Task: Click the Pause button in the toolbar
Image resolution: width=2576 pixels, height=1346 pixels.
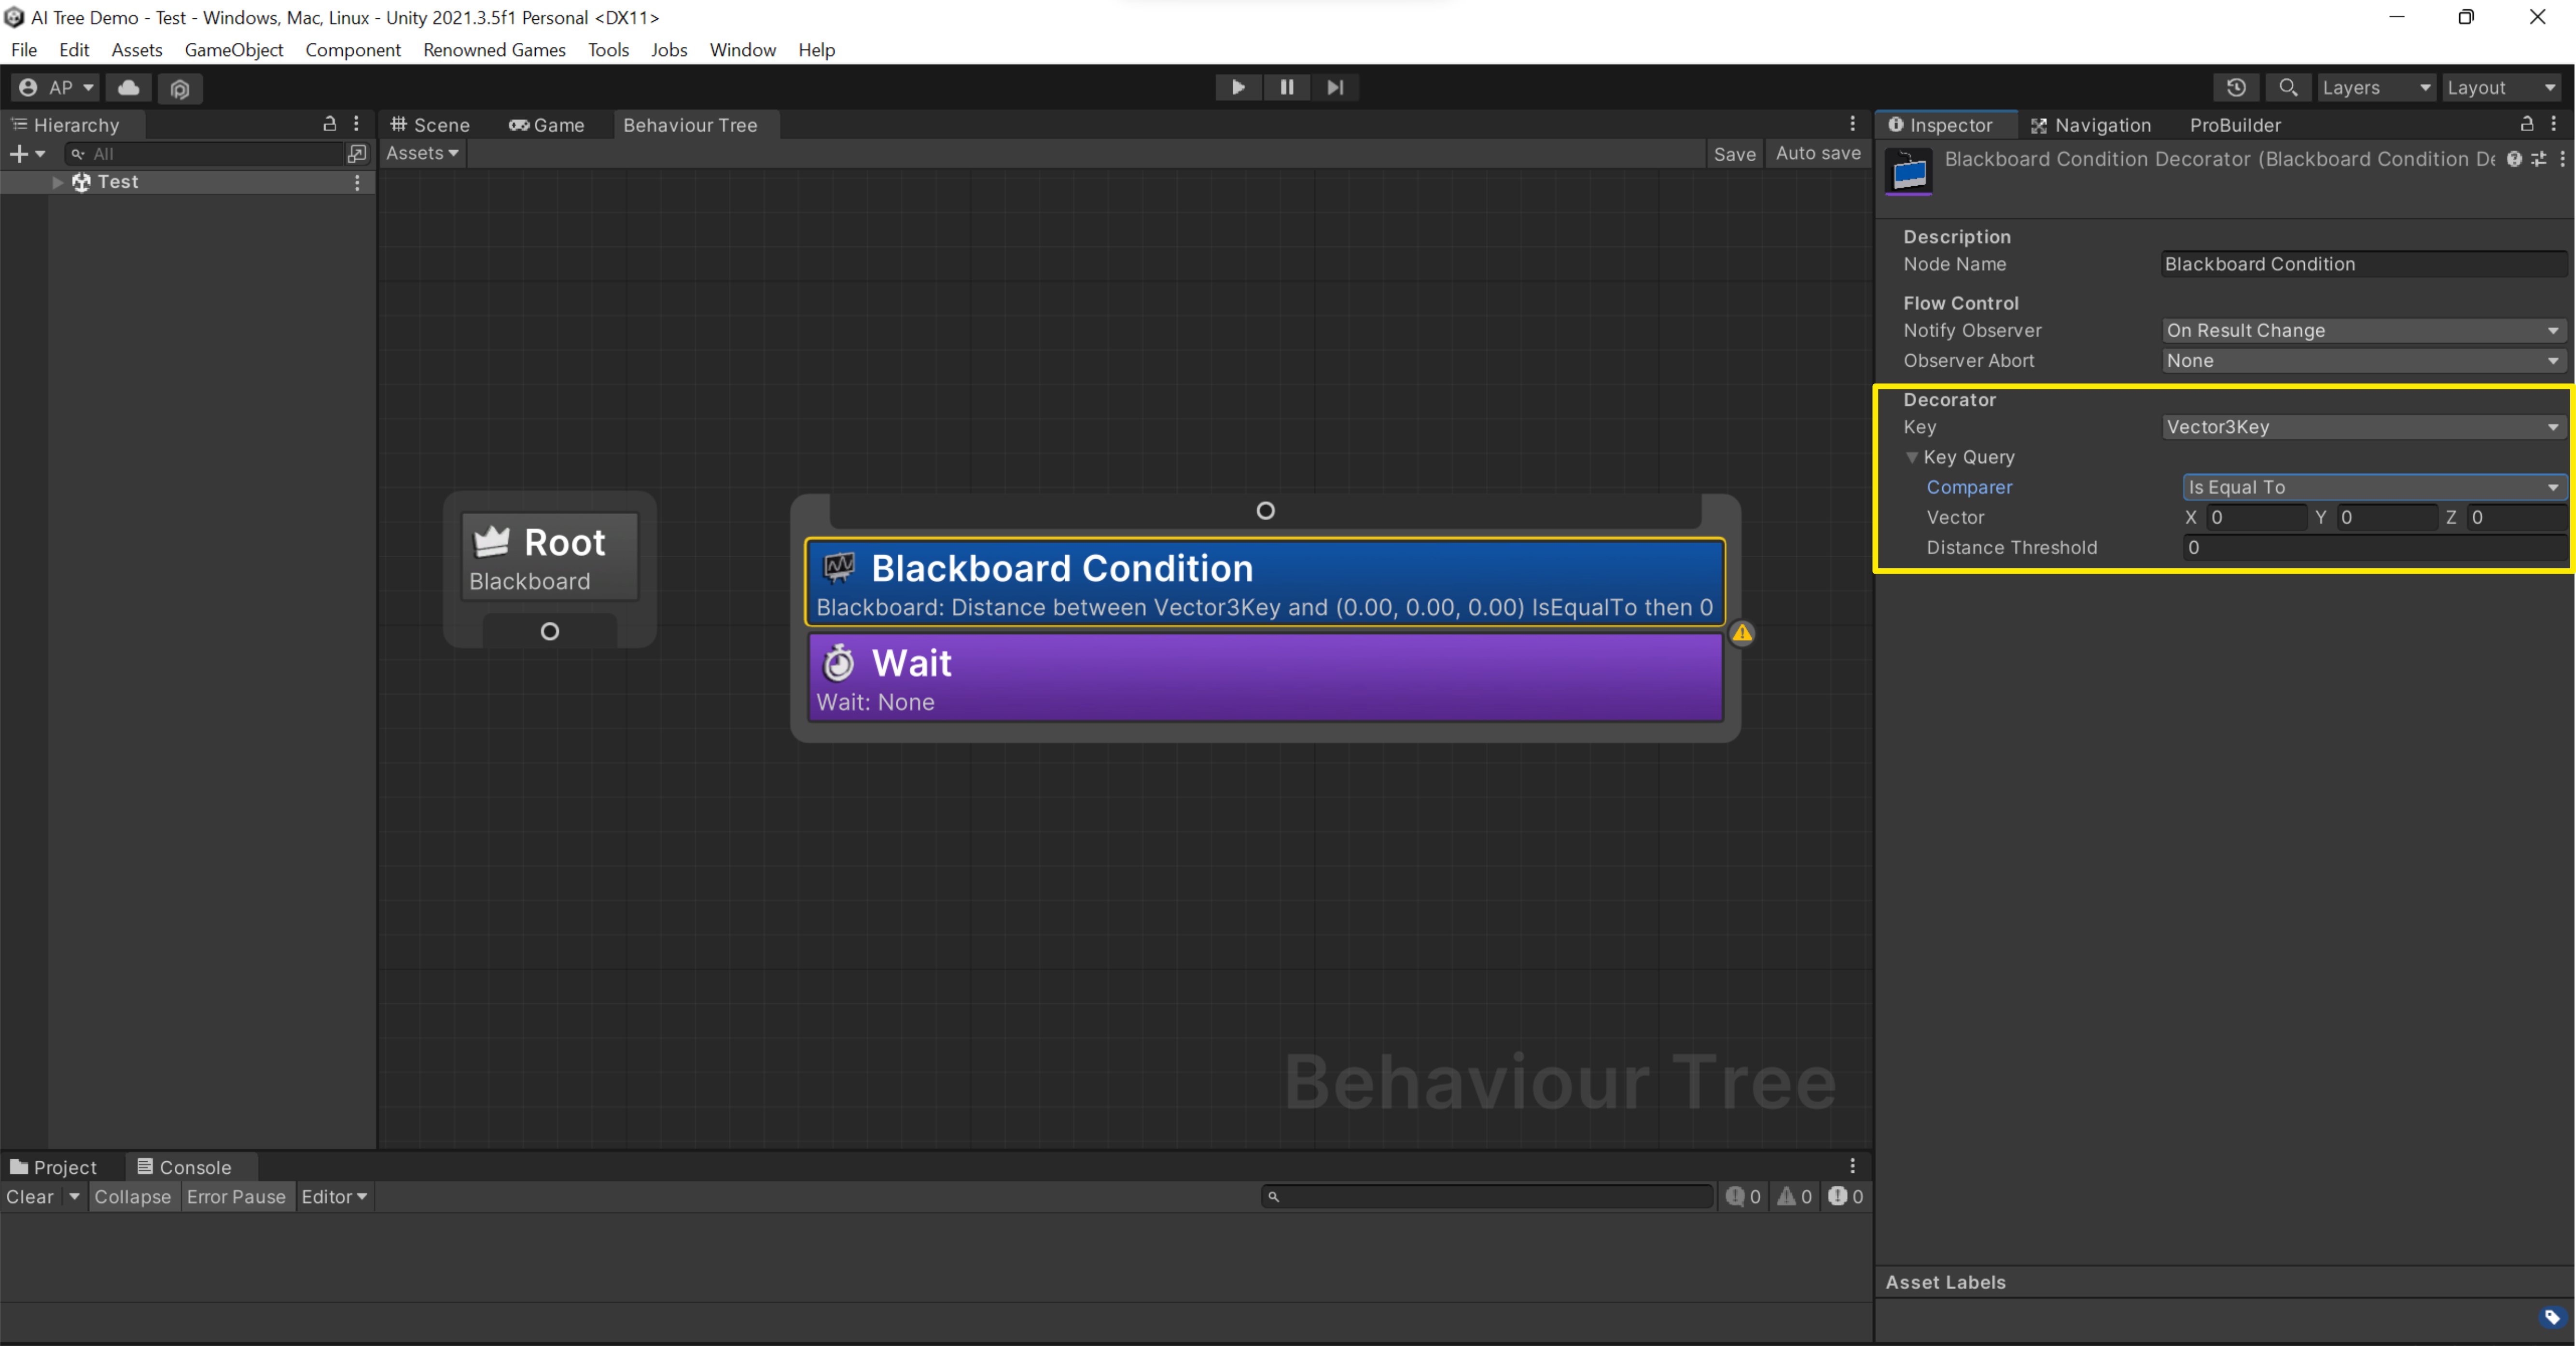Action: tap(1286, 88)
